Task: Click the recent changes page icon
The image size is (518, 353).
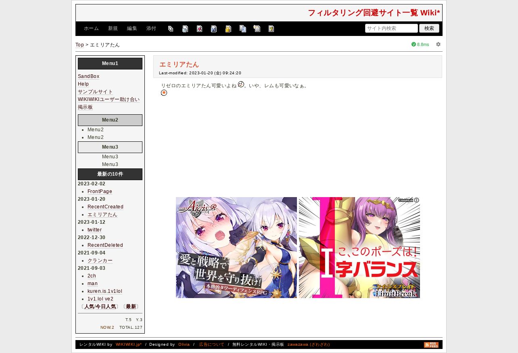Action: click(257, 29)
